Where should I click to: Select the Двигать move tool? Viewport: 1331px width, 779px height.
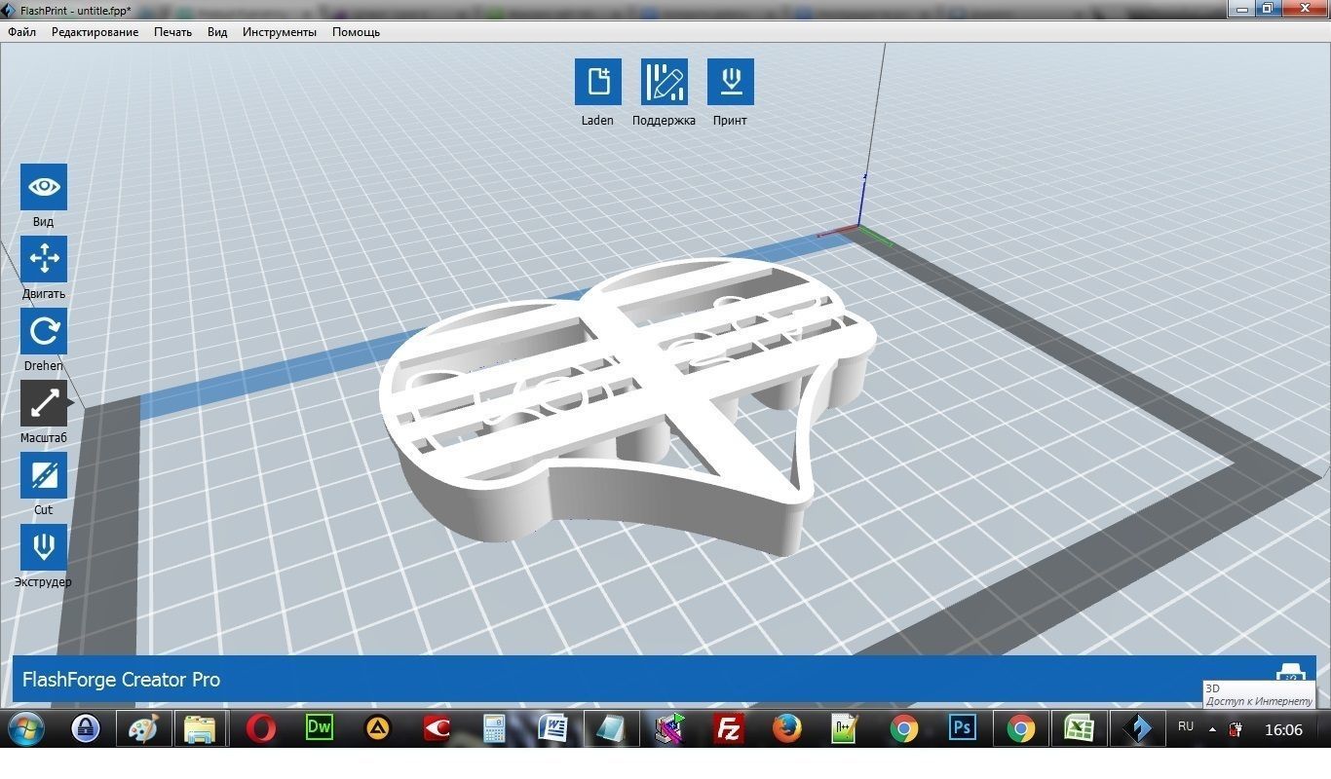pyautogui.click(x=44, y=259)
